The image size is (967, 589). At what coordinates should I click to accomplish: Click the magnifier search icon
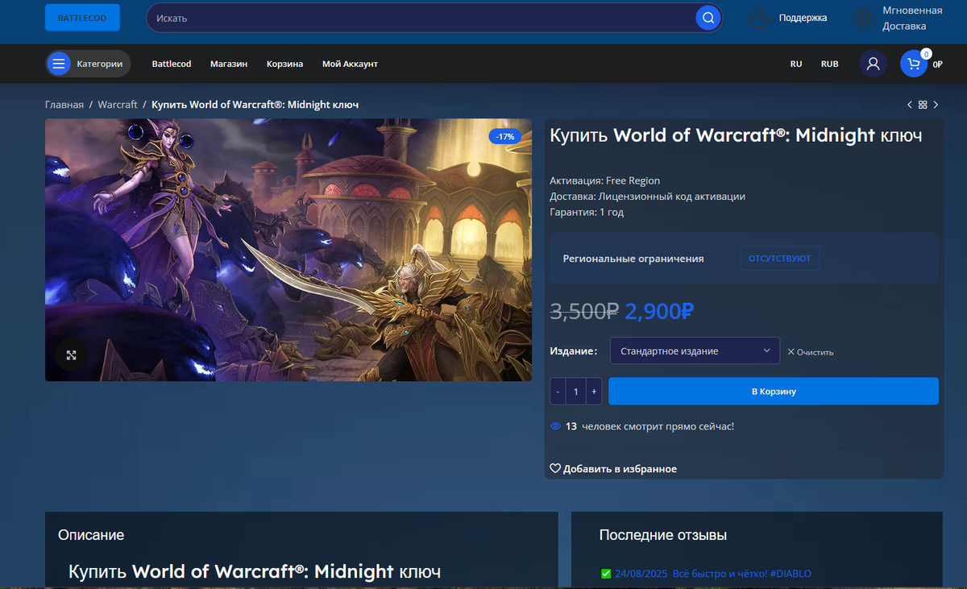708,18
